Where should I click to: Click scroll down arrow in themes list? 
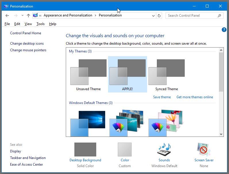pyautogui.click(x=221, y=134)
